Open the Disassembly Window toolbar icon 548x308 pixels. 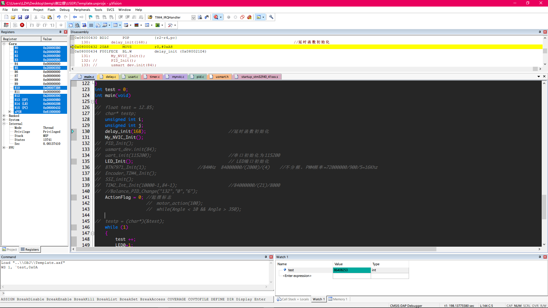(x=77, y=25)
